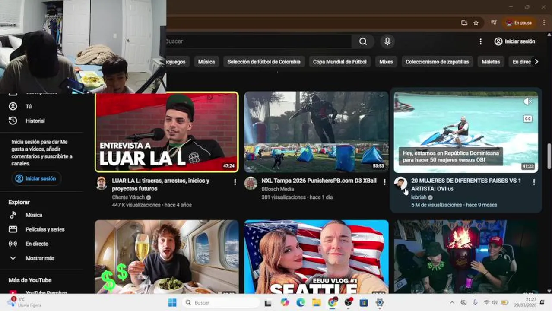552x311 pixels.
Task: Click the tray microphone icon
Action: click(x=475, y=302)
